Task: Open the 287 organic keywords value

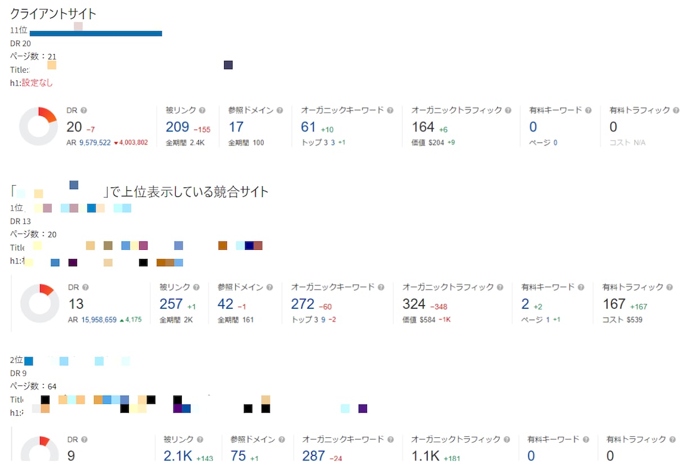Action: click(x=314, y=455)
